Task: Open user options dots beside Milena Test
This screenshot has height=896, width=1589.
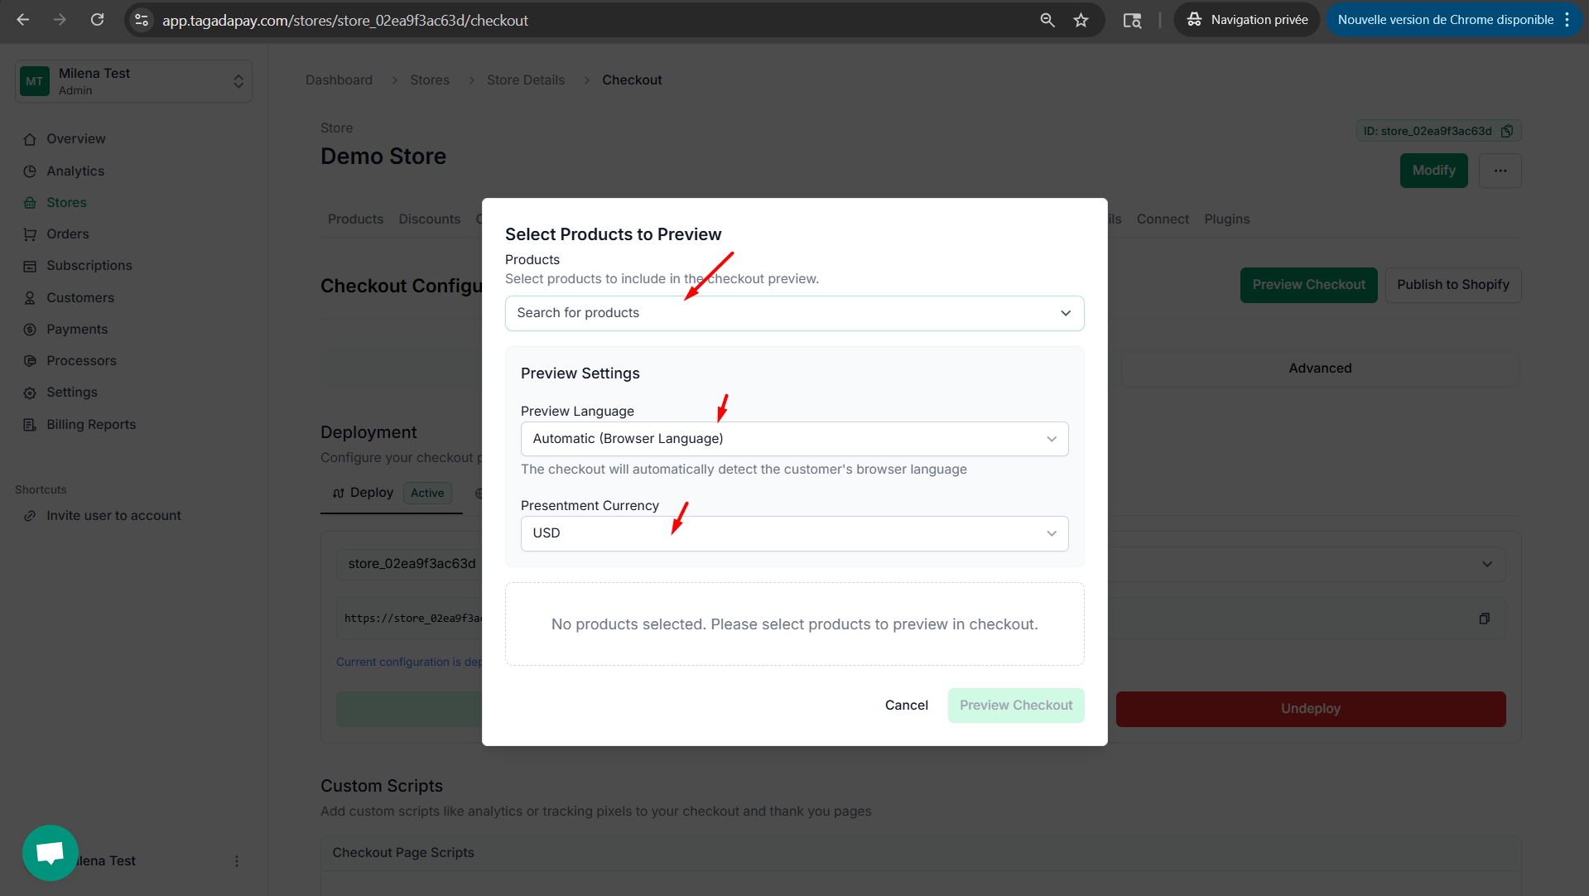Action: click(237, 861)
